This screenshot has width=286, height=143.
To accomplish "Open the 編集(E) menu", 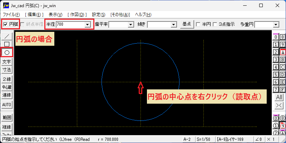I will tap(34, 15).
